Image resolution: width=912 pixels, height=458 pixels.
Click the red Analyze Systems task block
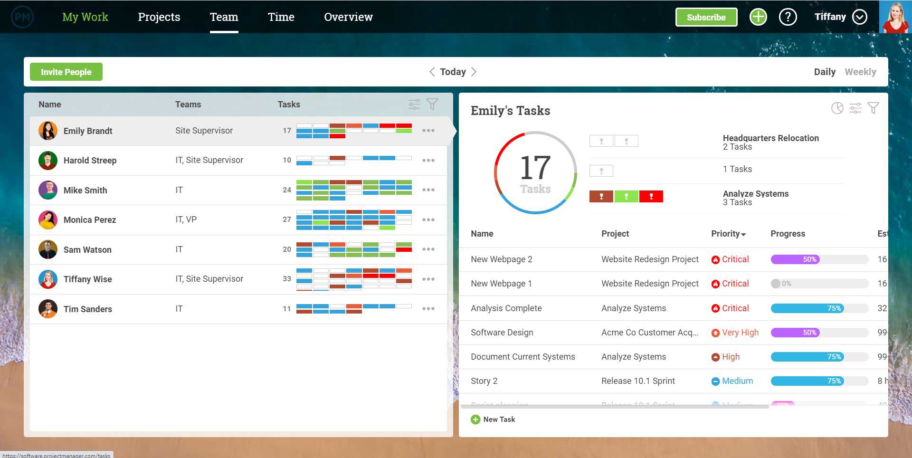point(651,197)
